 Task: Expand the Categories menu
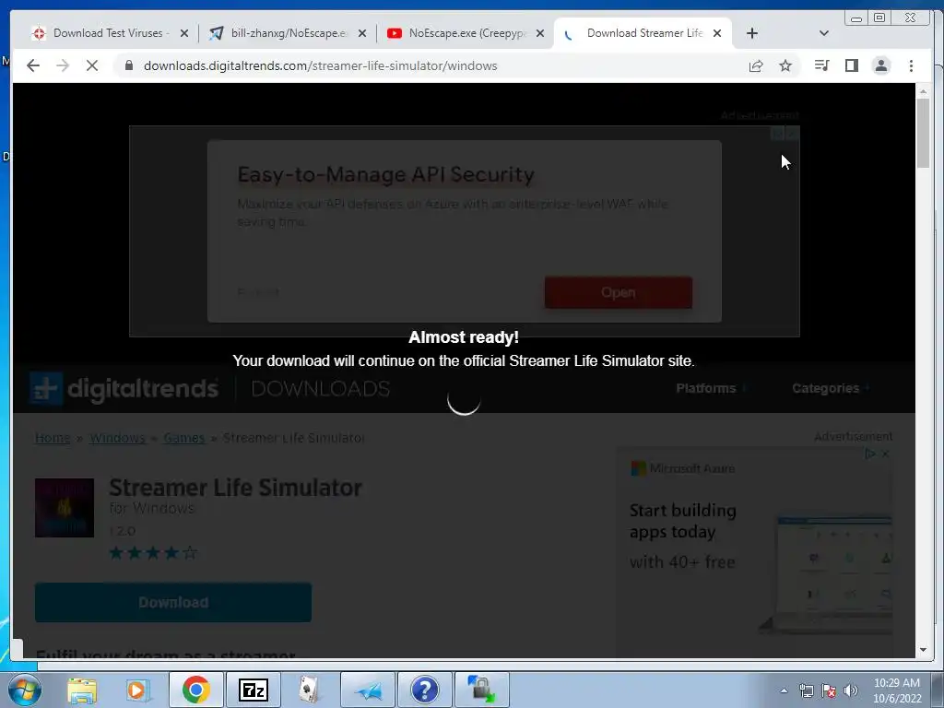click(831, 388)
